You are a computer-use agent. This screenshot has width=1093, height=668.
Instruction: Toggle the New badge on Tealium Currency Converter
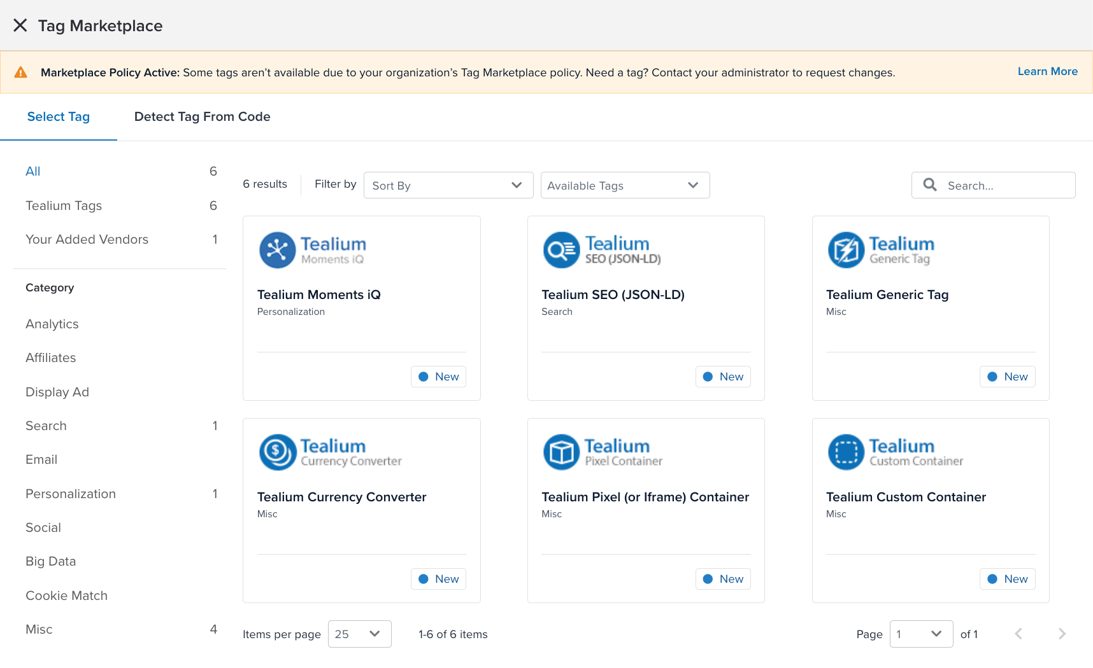click(x=438, y=578)
